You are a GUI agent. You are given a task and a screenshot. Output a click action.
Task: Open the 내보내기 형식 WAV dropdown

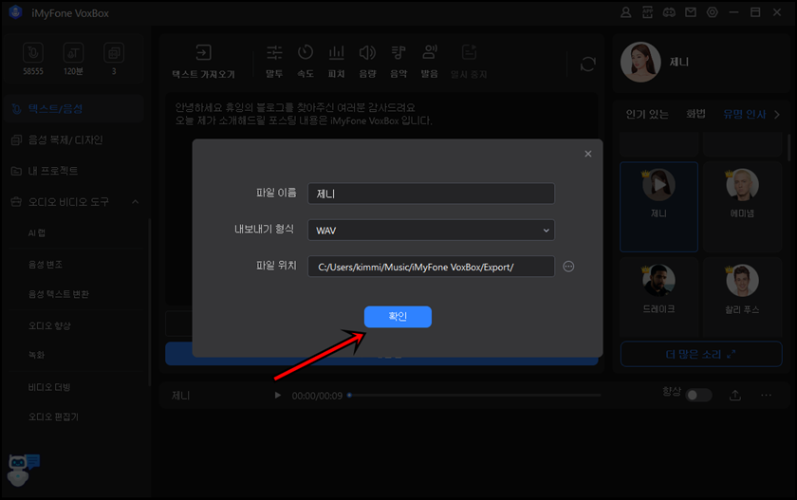(x=431, y=231)
